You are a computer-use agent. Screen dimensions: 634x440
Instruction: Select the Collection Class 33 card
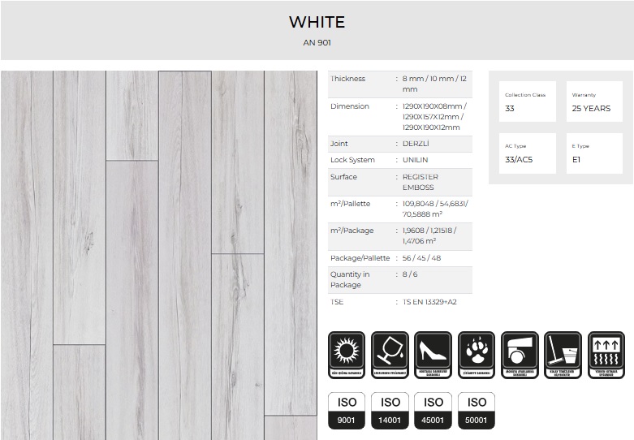tap(527, 101)
